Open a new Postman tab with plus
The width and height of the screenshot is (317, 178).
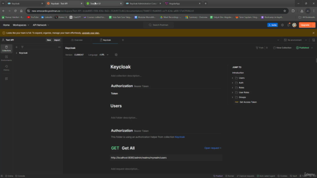click(123, 40)
